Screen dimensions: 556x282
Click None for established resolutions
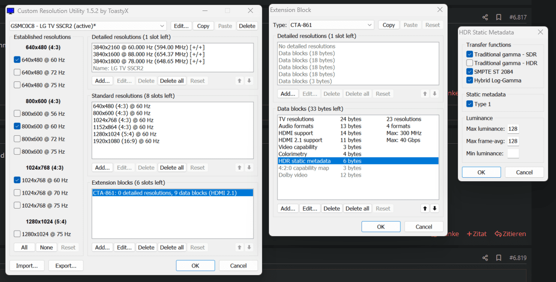(x=46, y=248)
